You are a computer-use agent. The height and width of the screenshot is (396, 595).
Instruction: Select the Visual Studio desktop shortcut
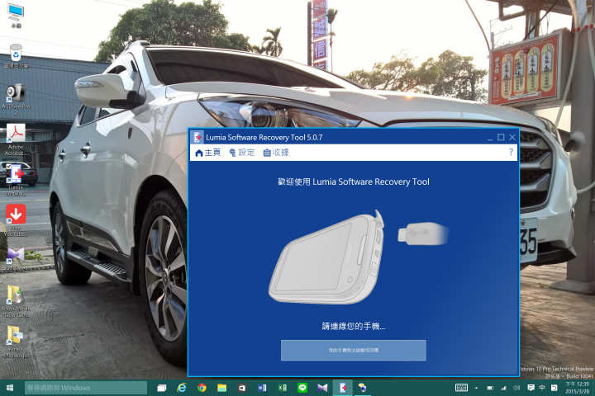16,259
